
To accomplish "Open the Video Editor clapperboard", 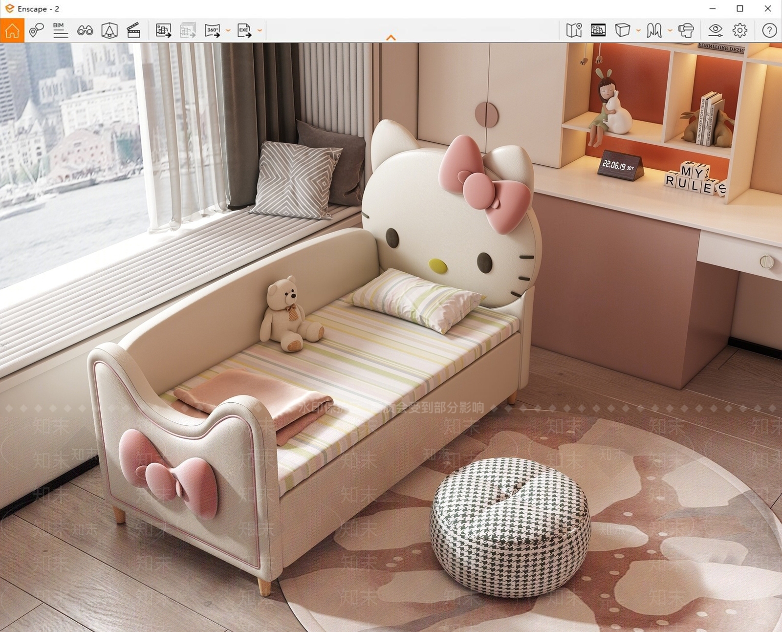I will click(133, 31).
